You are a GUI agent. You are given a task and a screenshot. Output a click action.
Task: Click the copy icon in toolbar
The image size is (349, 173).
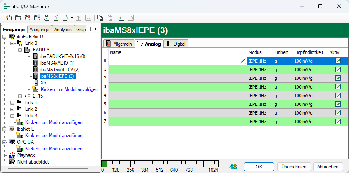(100, 18)
